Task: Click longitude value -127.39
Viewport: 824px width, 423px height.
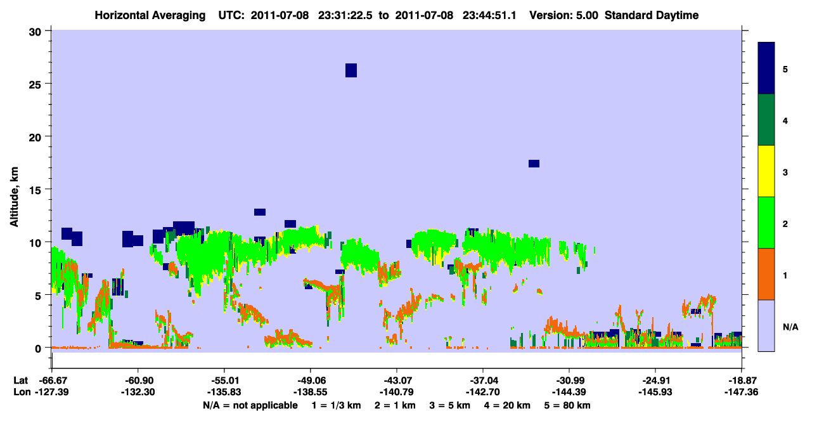Action: pos(51,393)
